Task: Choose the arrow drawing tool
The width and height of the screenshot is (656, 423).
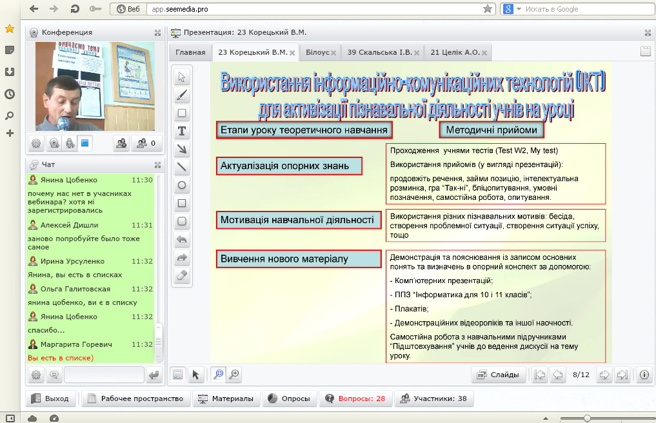Action: (182, 150)
